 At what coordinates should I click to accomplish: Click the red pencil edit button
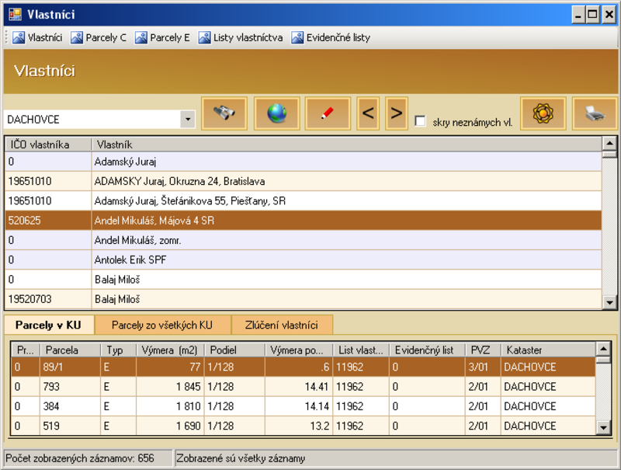pos(328,113)
